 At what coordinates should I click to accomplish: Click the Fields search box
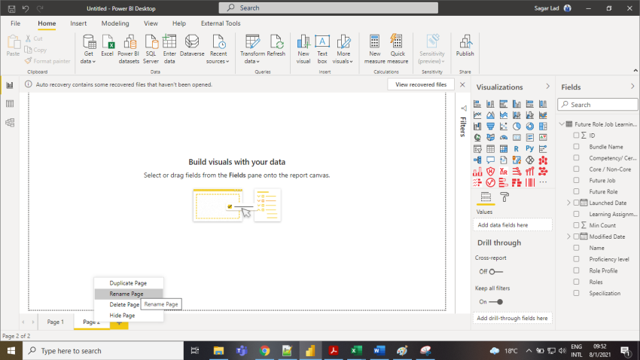coord(598,105)
